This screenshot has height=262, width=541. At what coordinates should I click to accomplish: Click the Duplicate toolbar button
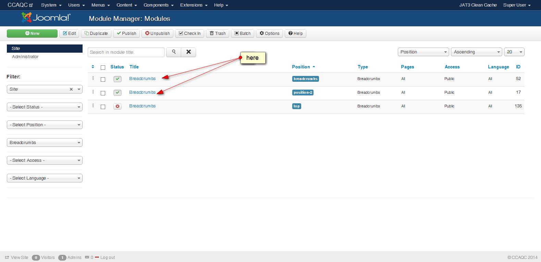coord(96,34)
